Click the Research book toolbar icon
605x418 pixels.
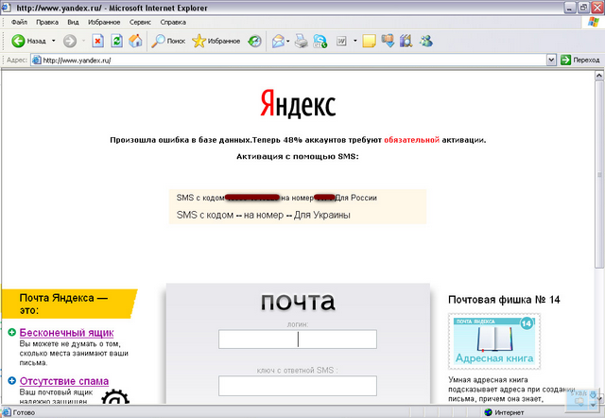(406, 41)
